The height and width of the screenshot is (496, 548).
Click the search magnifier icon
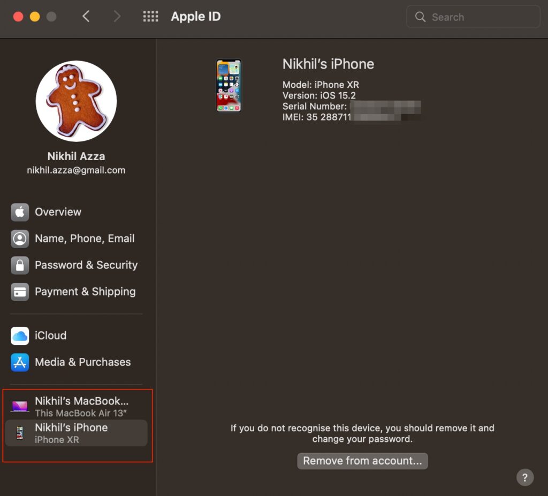421,17
